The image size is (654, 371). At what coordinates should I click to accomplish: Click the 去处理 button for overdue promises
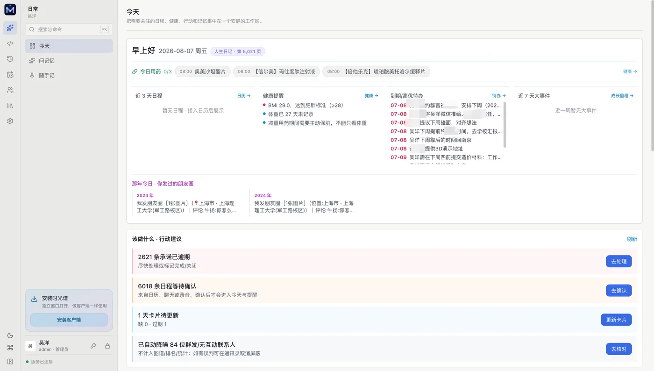pyautogui.click(x=619, y=261)
